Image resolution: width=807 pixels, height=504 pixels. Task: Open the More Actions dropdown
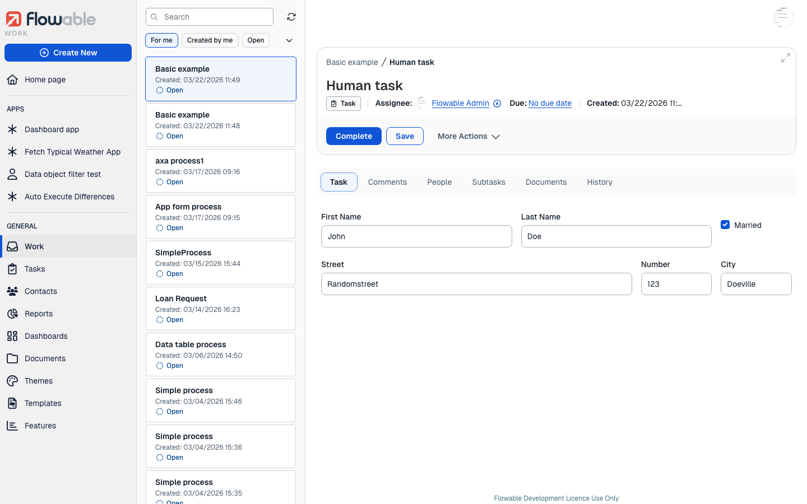point(469,136)
